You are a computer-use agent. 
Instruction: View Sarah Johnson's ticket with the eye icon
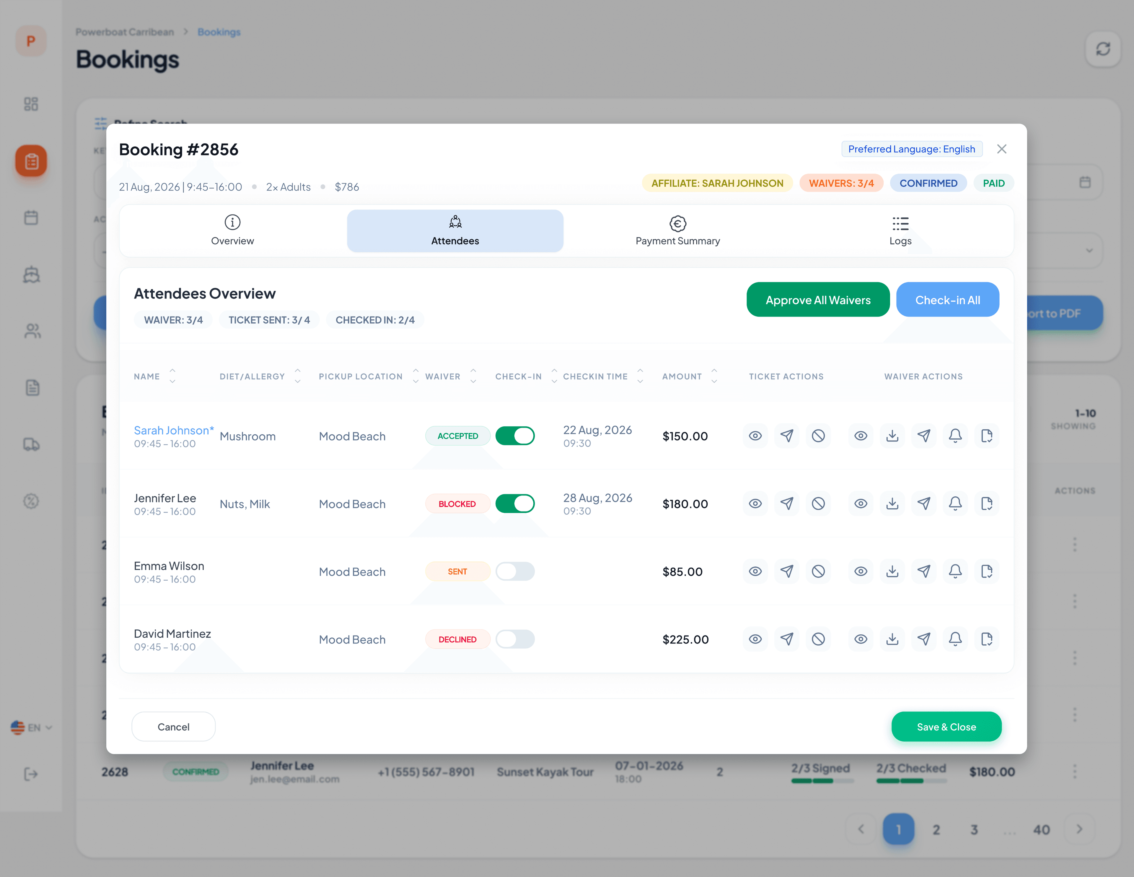tap(755, 435)
